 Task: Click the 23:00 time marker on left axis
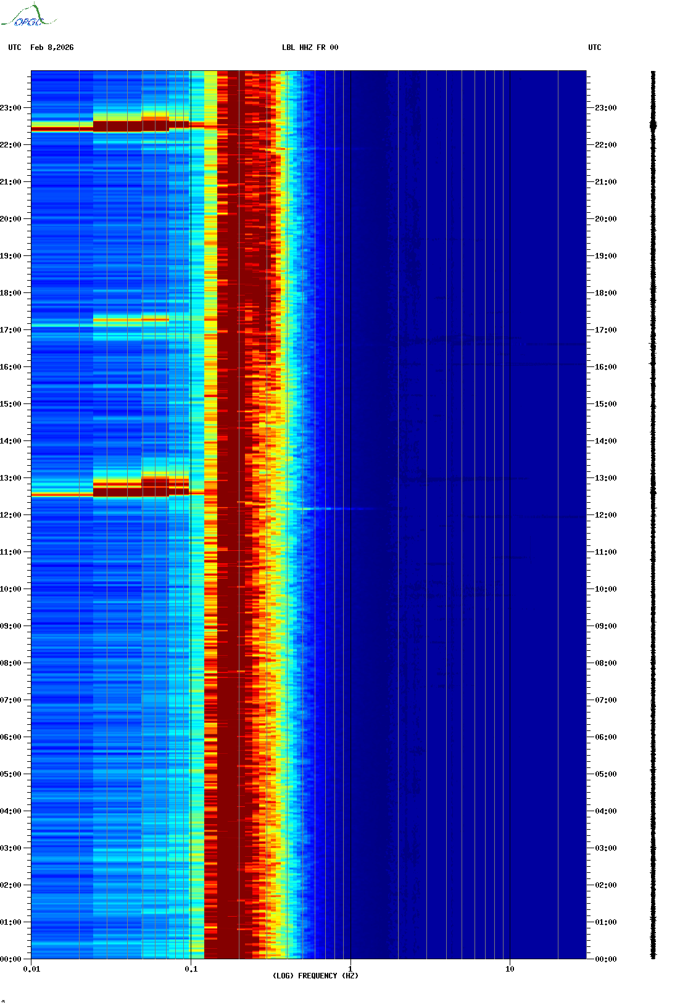coord(11,108)
